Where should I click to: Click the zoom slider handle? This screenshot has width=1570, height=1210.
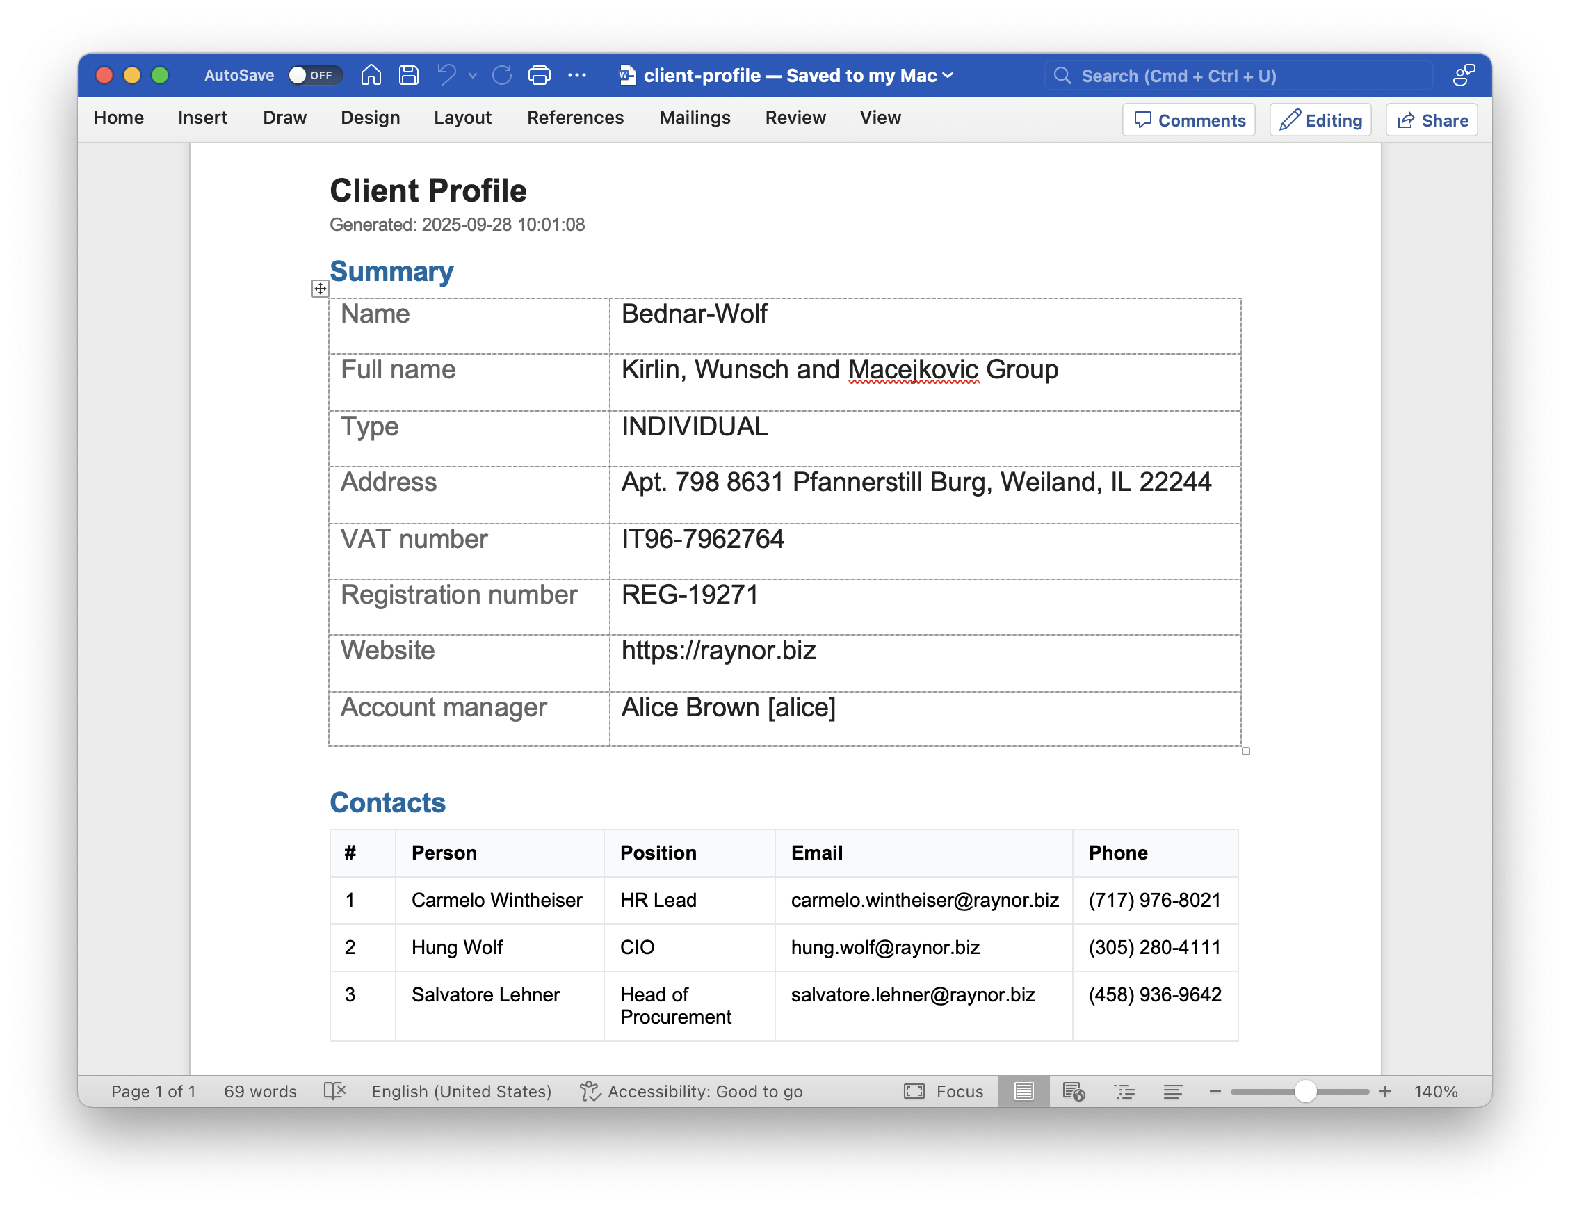tap(1304, 1091)
